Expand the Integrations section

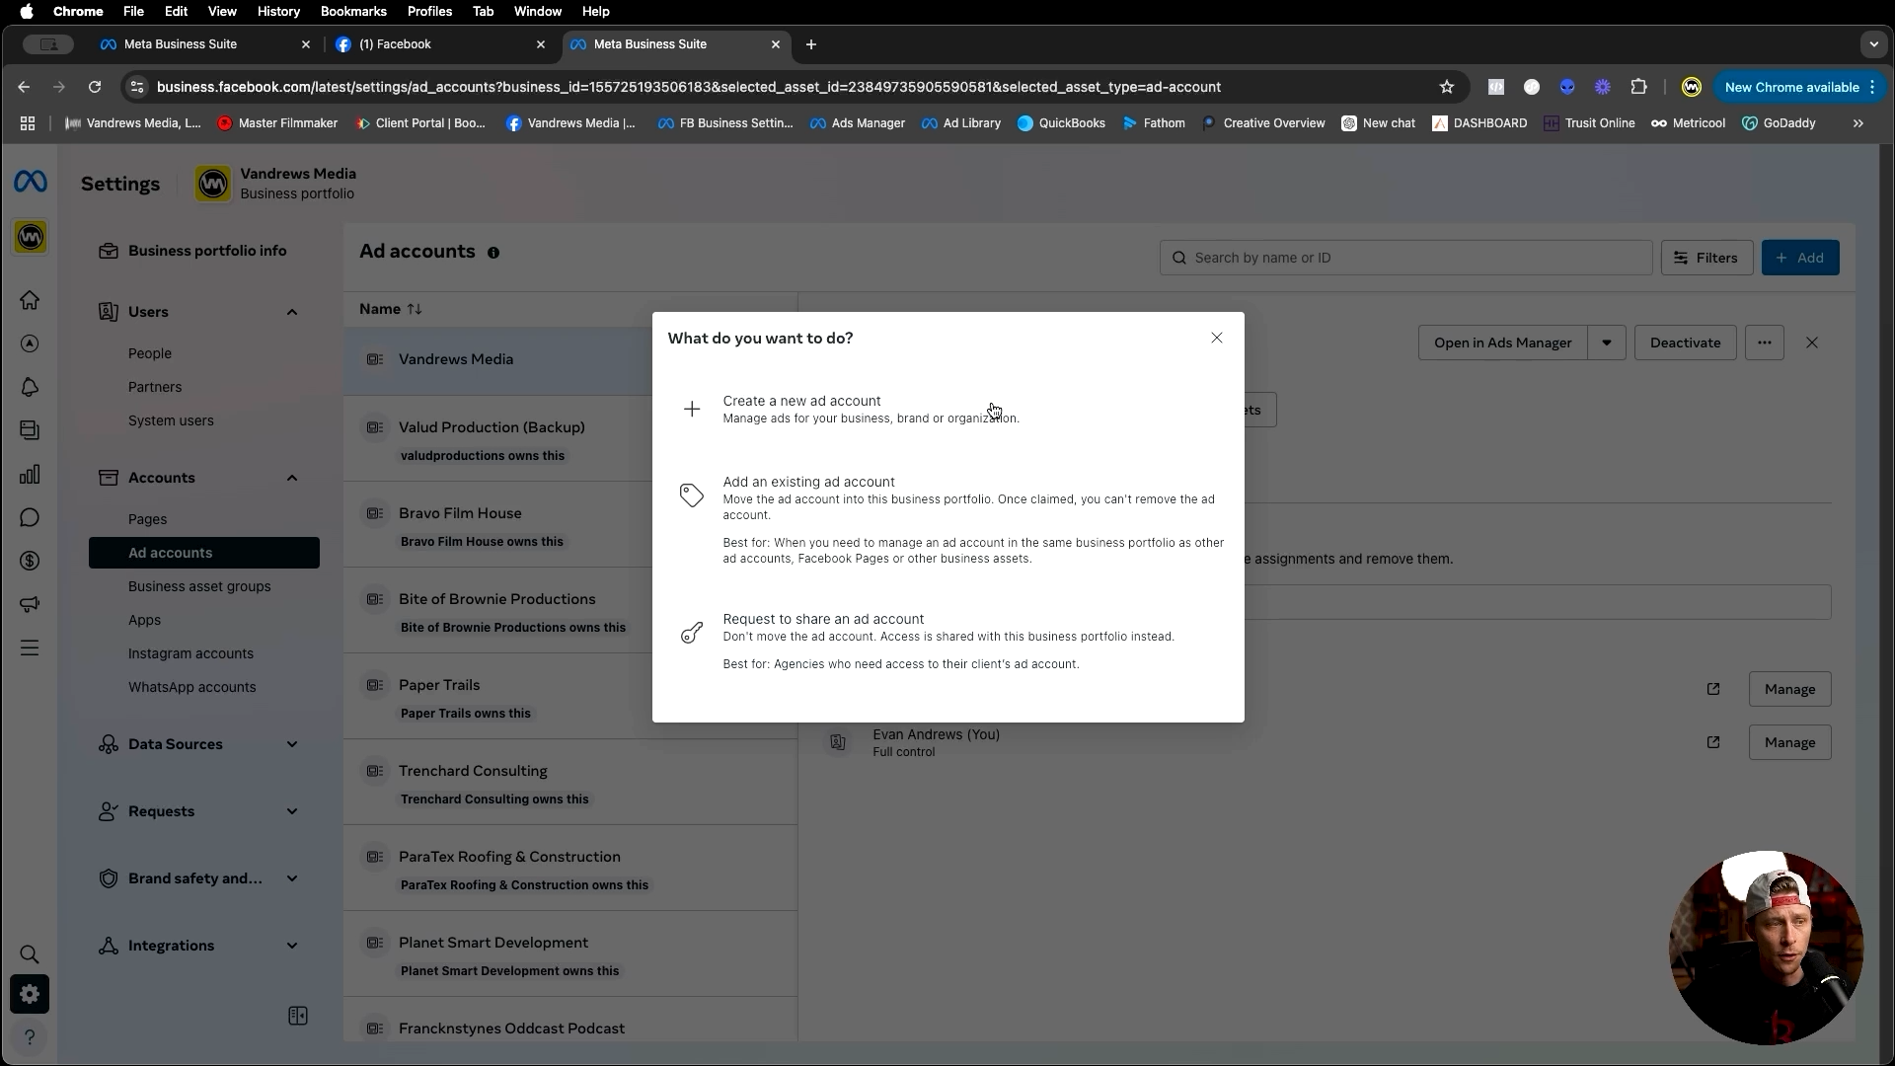(292, 946)
